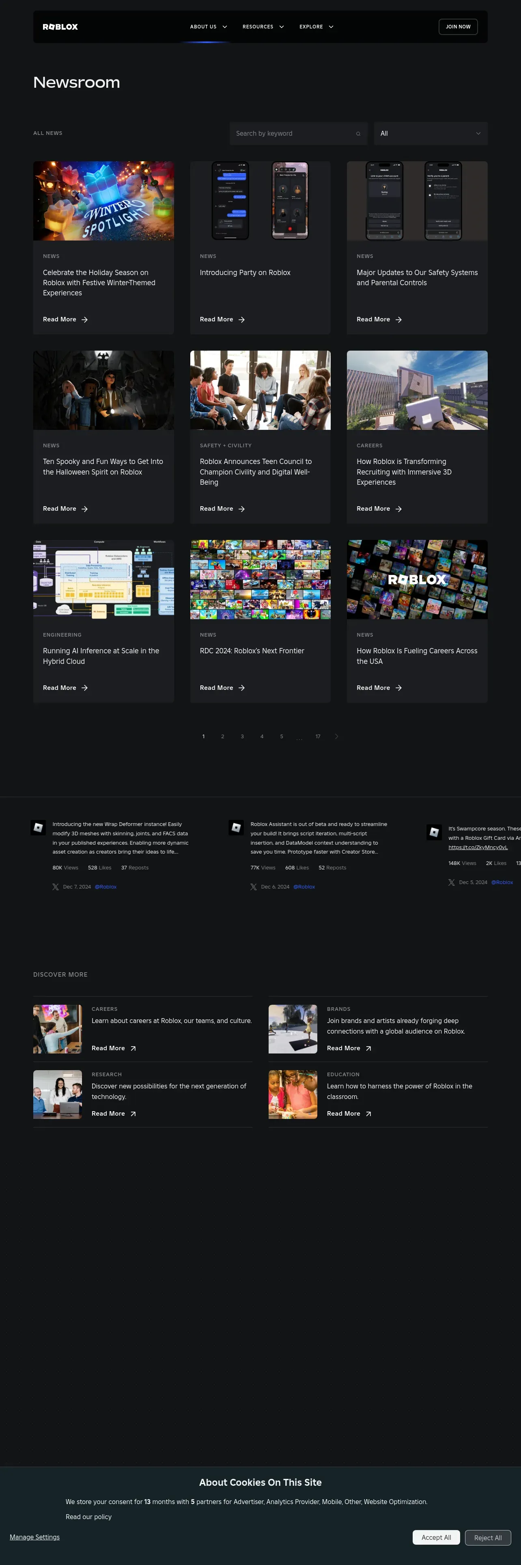
Task: Focus the Search by keyword field
Action: (298, 134)
